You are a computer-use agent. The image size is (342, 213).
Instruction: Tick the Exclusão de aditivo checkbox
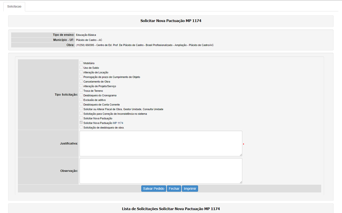[81, 100]
